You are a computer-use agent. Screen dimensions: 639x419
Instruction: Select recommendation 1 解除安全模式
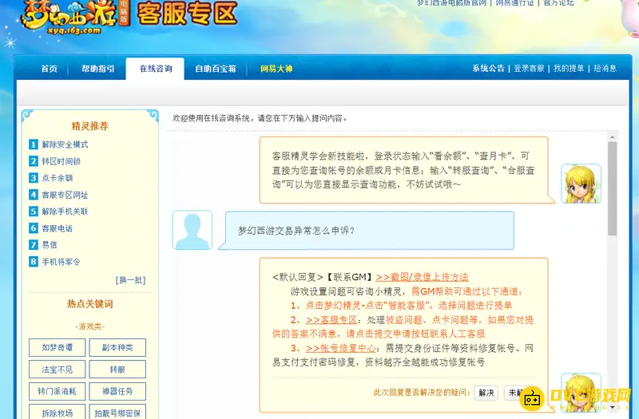pyautogui.click(x=58, y=144)
